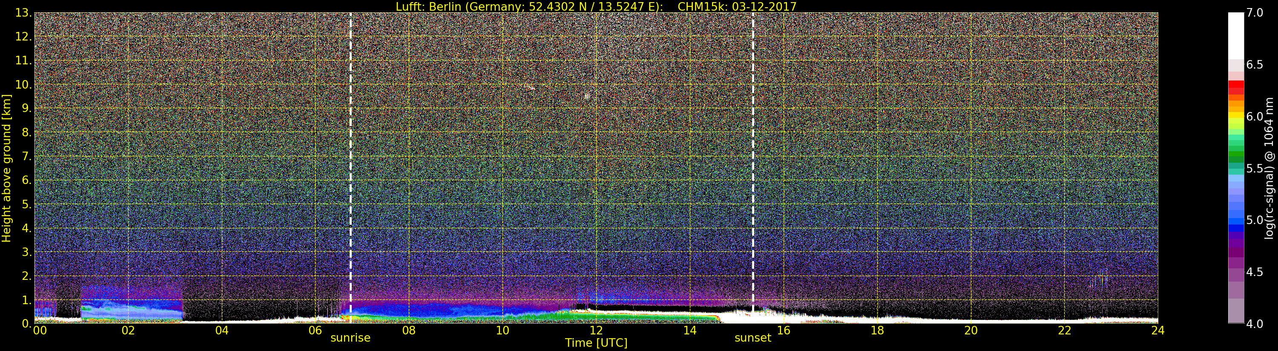Click the '04' time axis tick label
The height and width of the screenshot is (351, 1278).
(222, 331)
